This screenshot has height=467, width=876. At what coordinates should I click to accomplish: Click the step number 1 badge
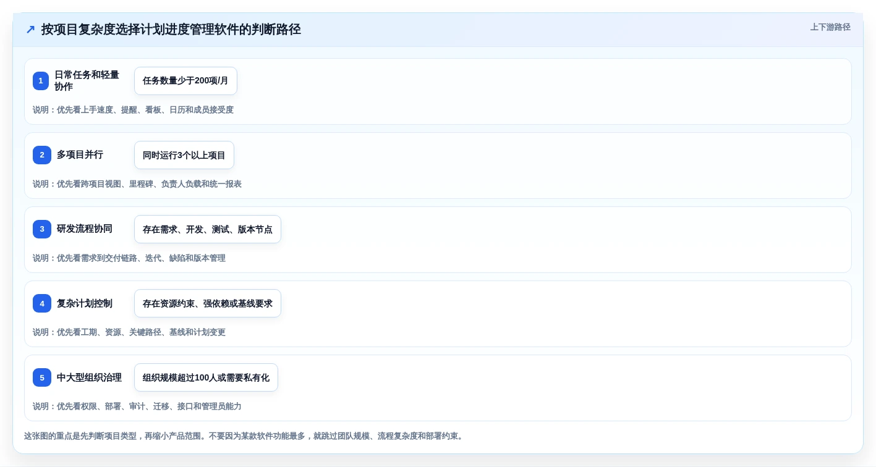tap(41, 81)
